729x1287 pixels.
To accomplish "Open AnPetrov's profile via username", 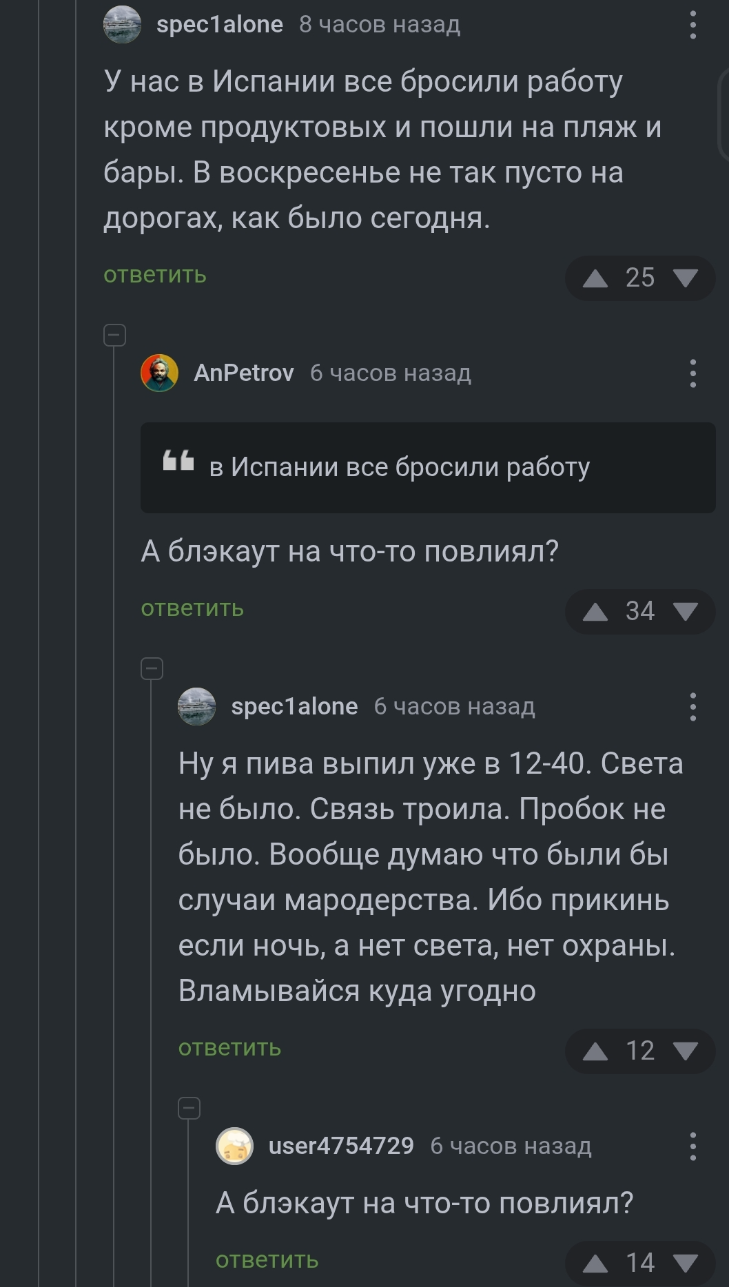I will point(244,373).
